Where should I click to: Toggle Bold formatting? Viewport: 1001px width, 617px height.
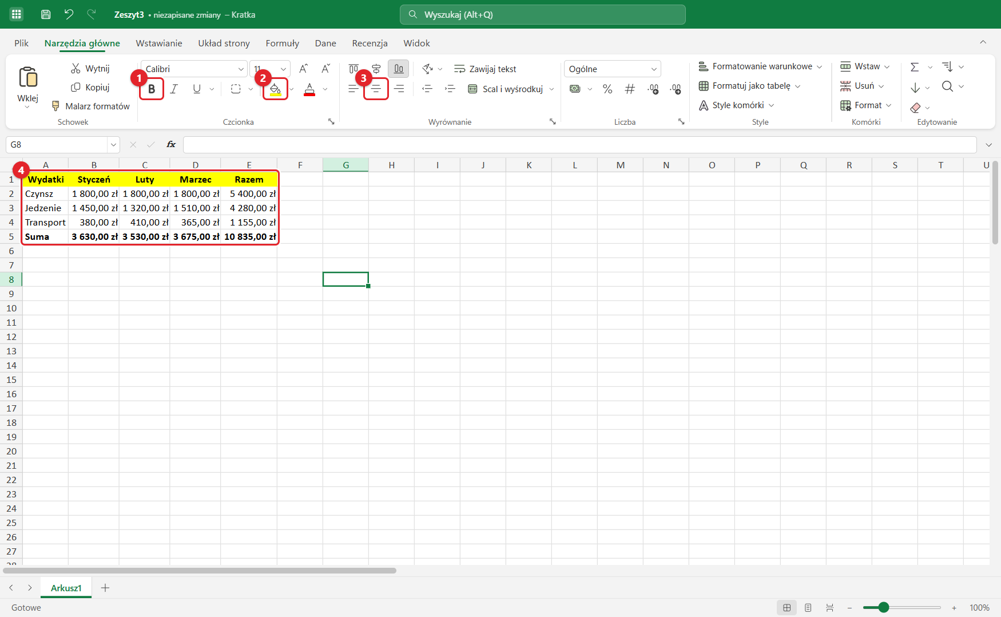[x=152, y=89]
